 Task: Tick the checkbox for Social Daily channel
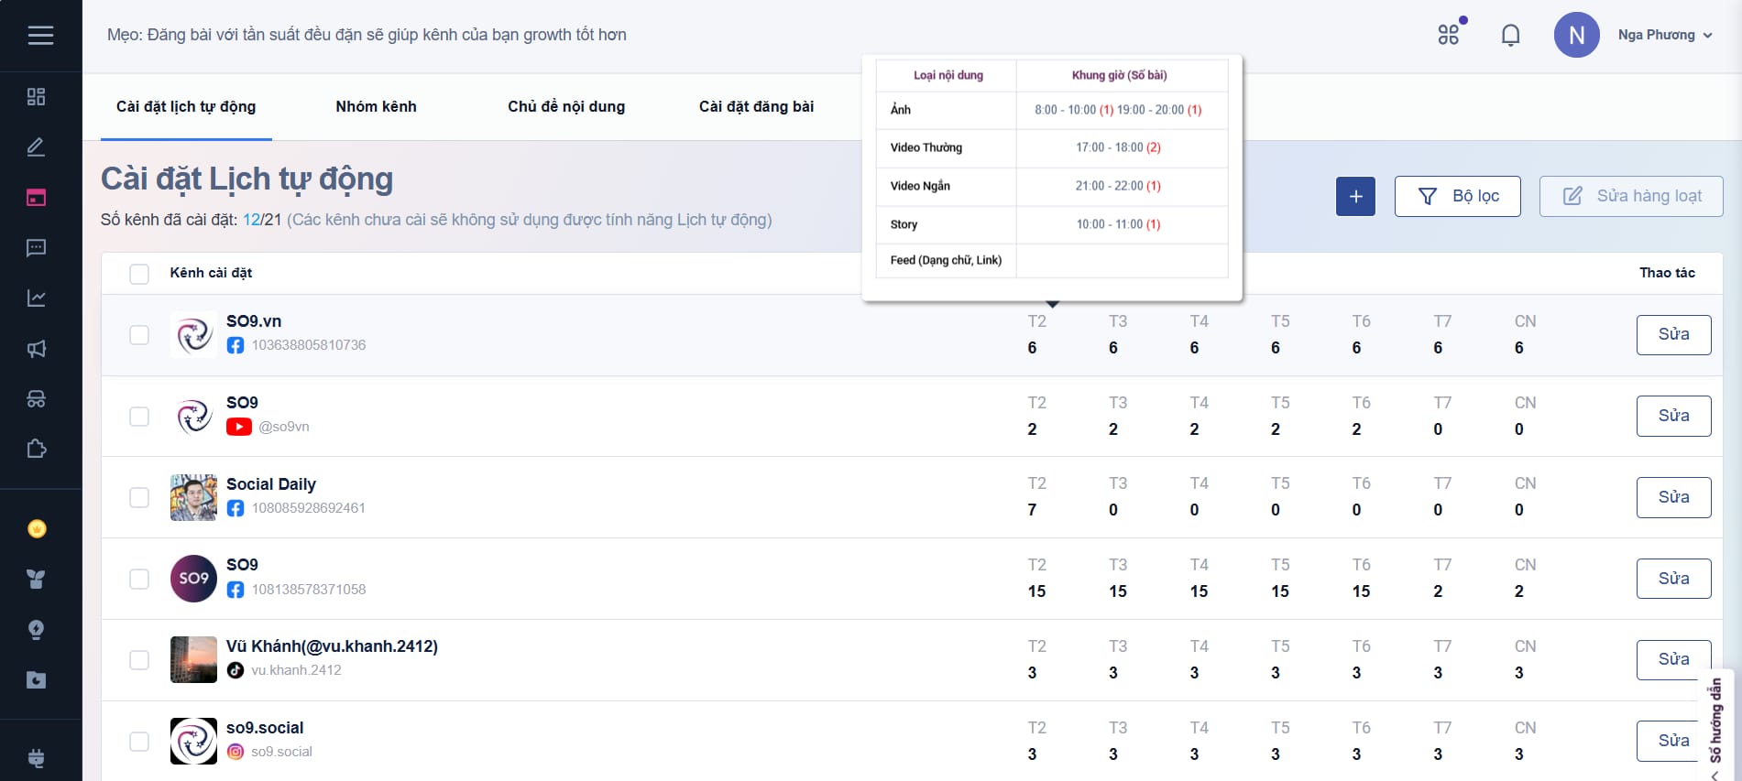tap(139, 497)
